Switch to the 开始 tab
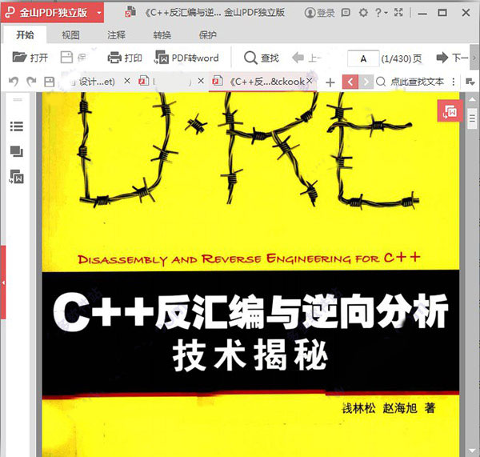Image resolution: width=480 pixels, height=457 pixels. (x=25, y=35)
